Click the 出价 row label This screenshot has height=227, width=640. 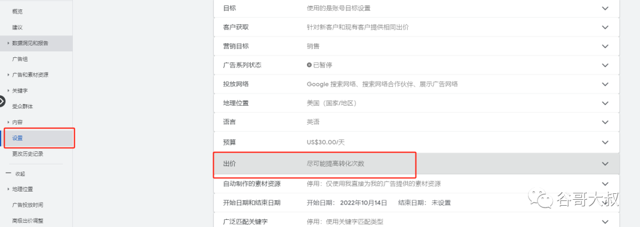click(x=229, y=164)
